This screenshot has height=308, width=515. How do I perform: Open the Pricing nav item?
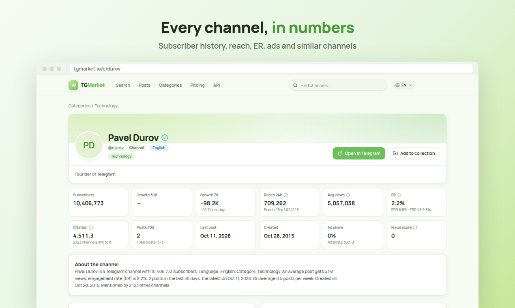[197, 85]
